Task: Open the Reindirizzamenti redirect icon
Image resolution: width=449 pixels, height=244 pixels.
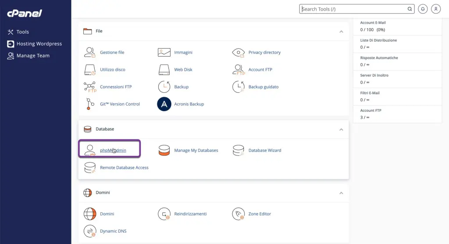Action: [164, 214]
